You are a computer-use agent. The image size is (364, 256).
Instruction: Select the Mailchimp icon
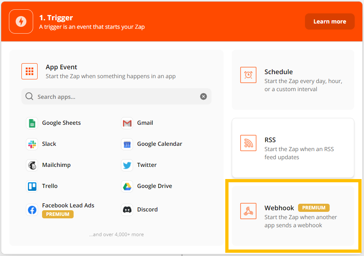32,165
